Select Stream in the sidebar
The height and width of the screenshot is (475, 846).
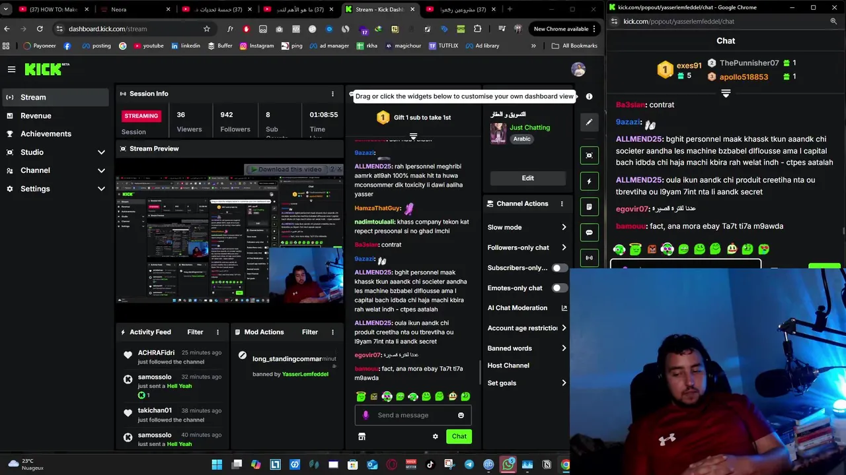click(55, 98)
